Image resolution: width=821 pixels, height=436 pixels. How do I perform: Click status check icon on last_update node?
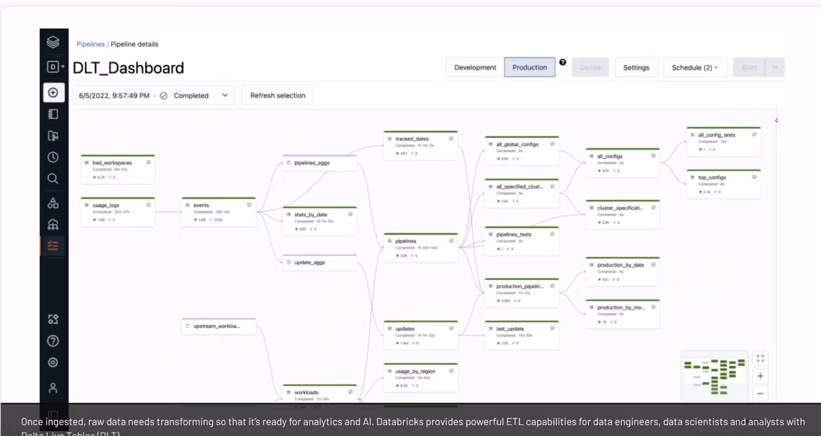point(552,328)
